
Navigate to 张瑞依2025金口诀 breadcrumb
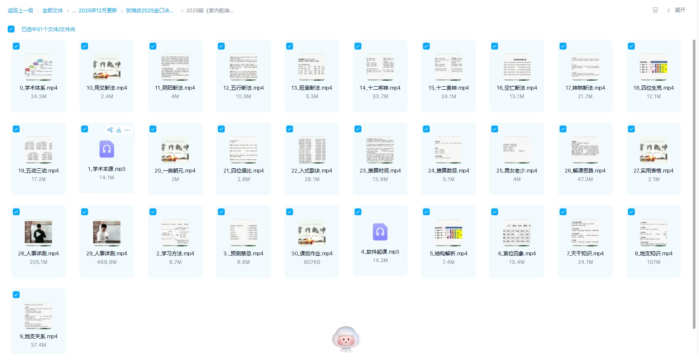[150, 11]
